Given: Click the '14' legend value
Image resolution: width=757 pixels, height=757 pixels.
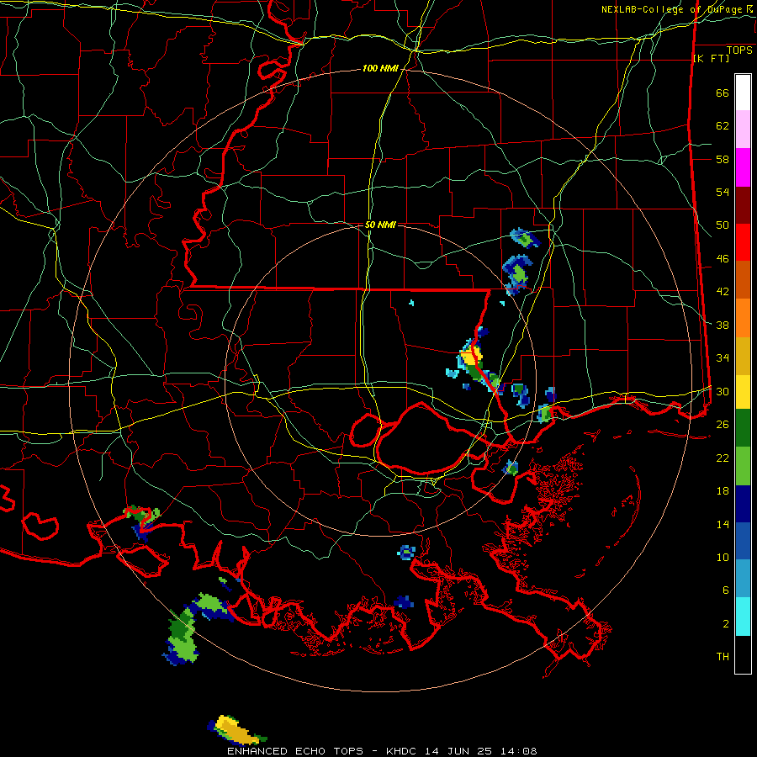Looking at the screenshot, I should 723,524.
